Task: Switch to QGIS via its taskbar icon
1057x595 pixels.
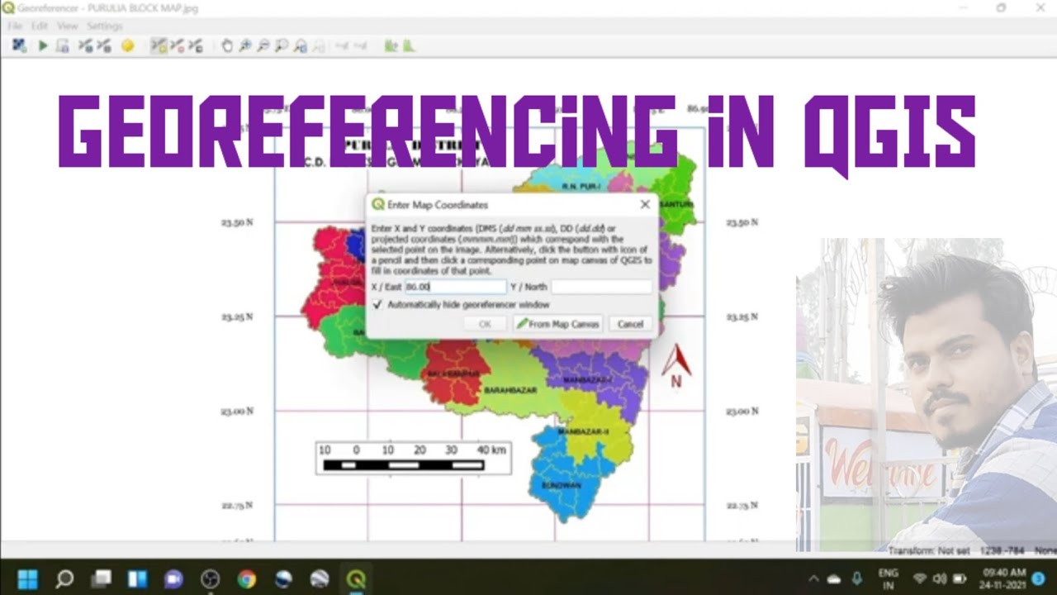Action: point(356,578)
